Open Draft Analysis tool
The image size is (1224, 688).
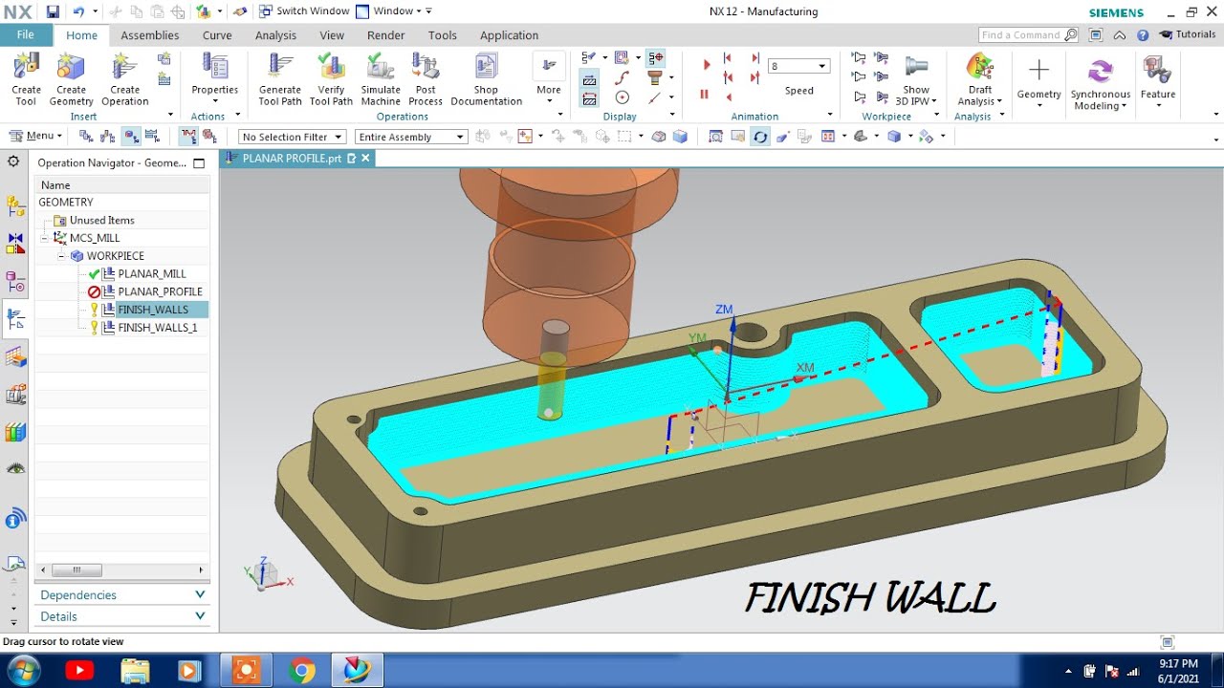pyautogui.click(x=979, y=78)
